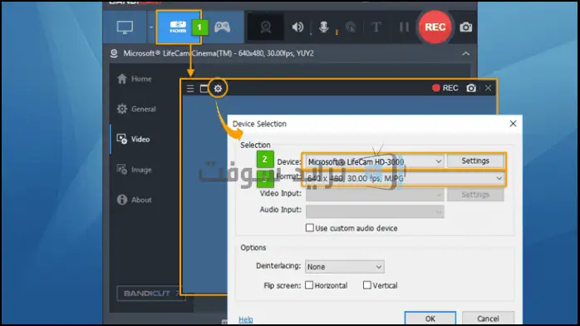Viewport: 580px width, 326px height.
Task: Select the screen recording mode monitor icon
Action: [125, 27]
